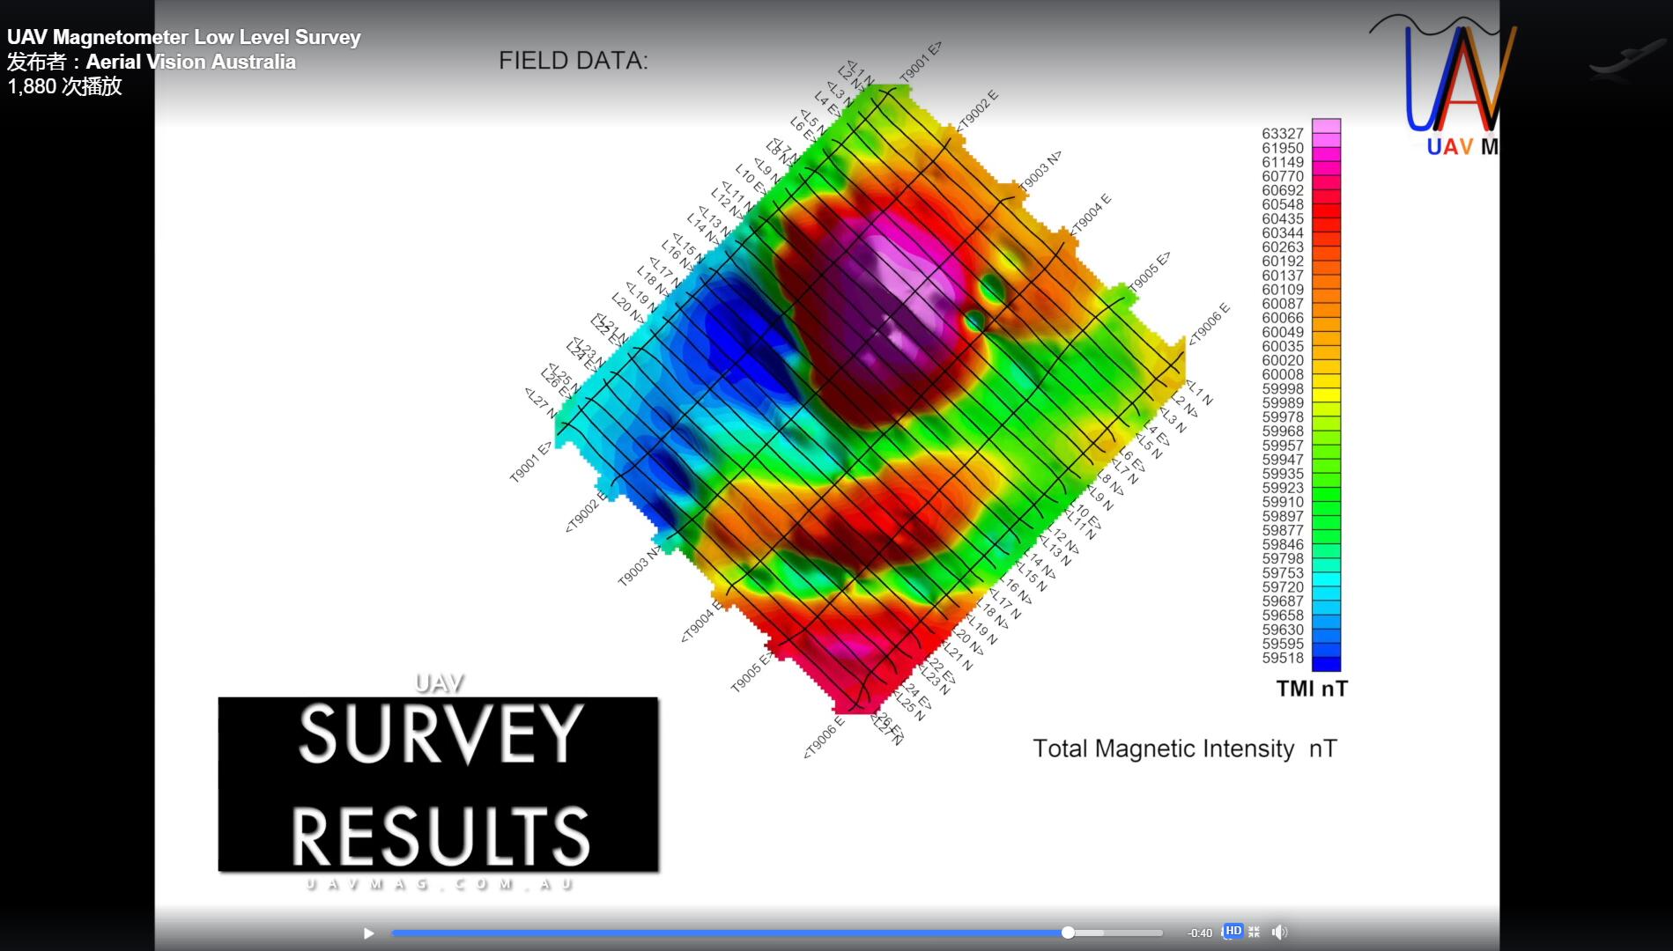
Task: Select the green 59910 legend swatch
Action: click(1326, 502)
